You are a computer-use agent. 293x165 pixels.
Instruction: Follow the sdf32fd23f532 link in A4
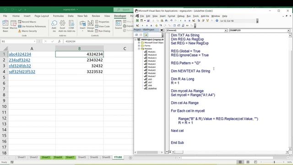tap(22, 71)
